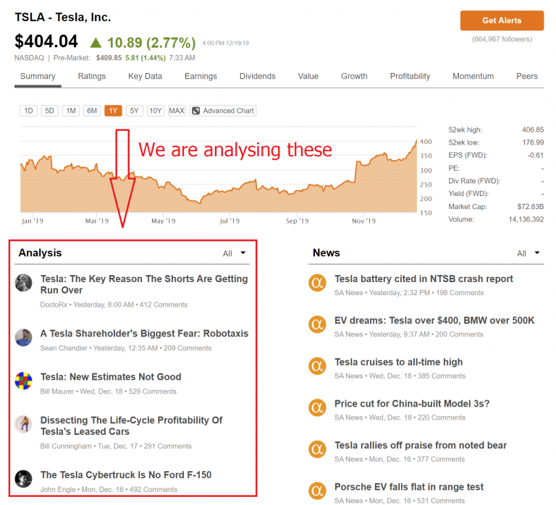The image size is (556, 505).
Task: Click the Market Cap value $72.83B
Action: coord(531,207)
